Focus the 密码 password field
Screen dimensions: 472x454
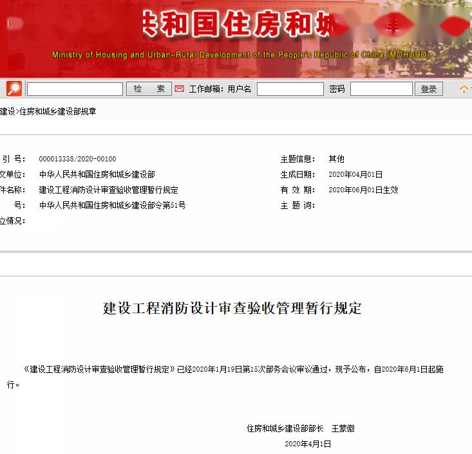click(x=381, y=89)
